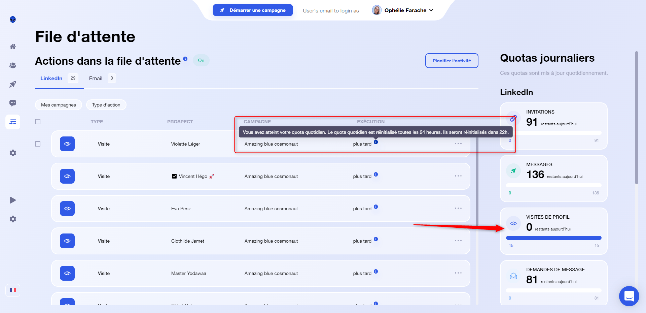Click info icon next to Eva Periz's plus tard
Viewport: 646px width, 313px height.
tap(376, 207)
